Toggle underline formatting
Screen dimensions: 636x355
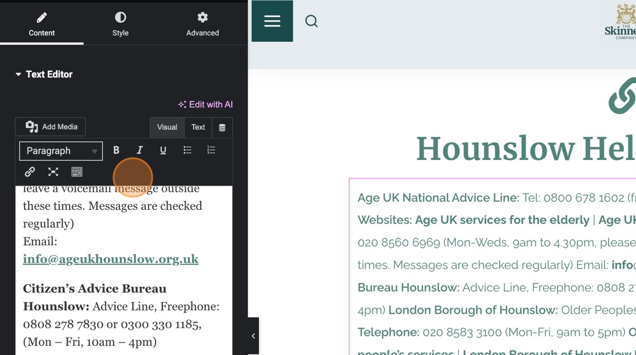(163, 150)
